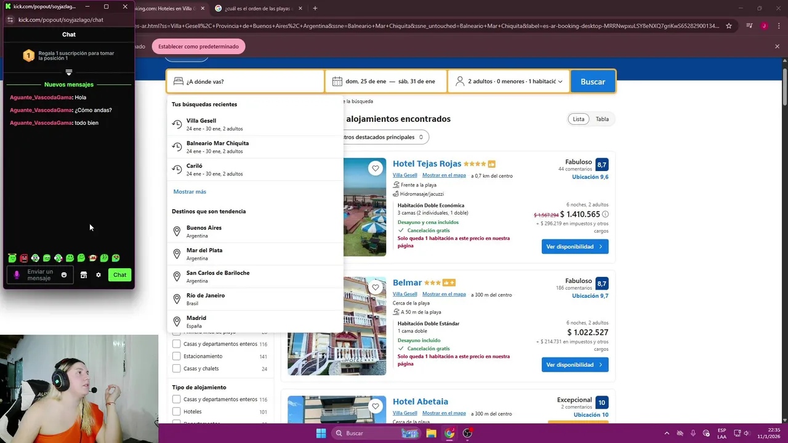Open the sort by destacados principales dropdown
Screen dimensions: 788x443
[386, 137]
